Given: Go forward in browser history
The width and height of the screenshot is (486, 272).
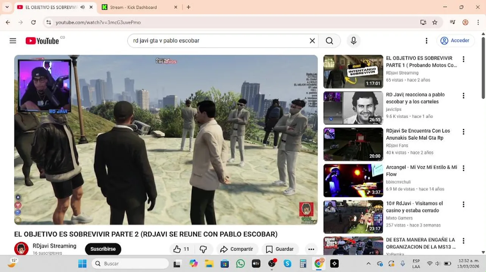Looking at the screenshot, I should 20,22.
